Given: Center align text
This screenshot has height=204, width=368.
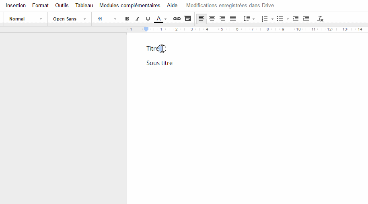Looking at the screenshot, I should coord(212,19).
